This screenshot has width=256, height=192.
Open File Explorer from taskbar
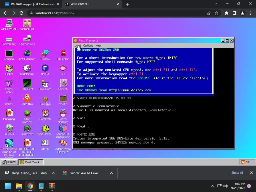tap(19, 186)
